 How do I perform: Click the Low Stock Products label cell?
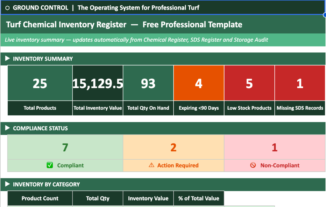click(x=249, y=108)
